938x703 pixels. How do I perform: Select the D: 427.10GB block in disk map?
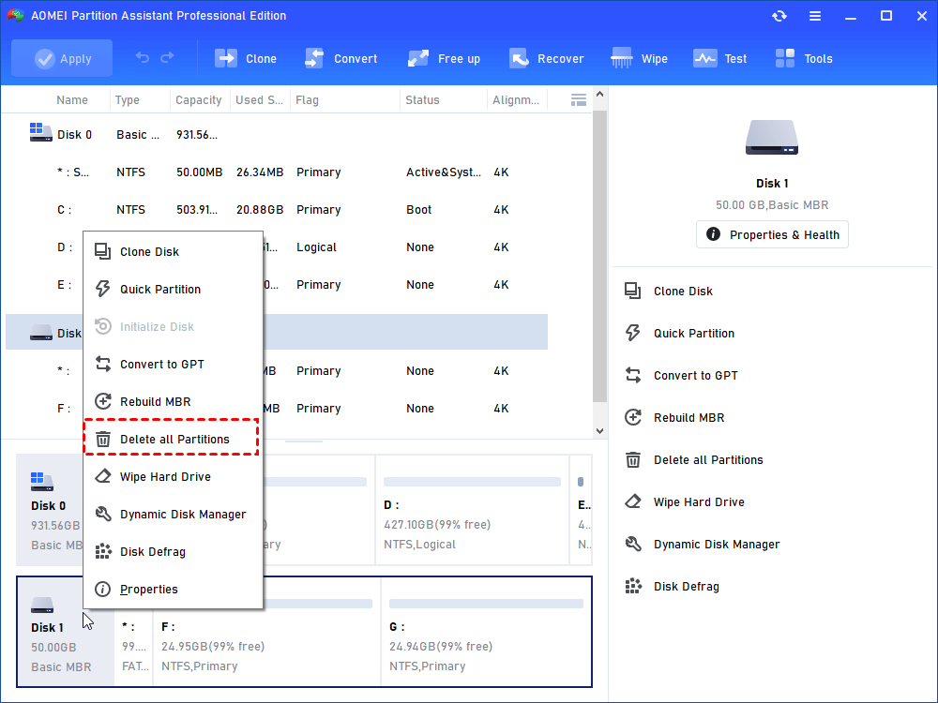coord(472,510)
